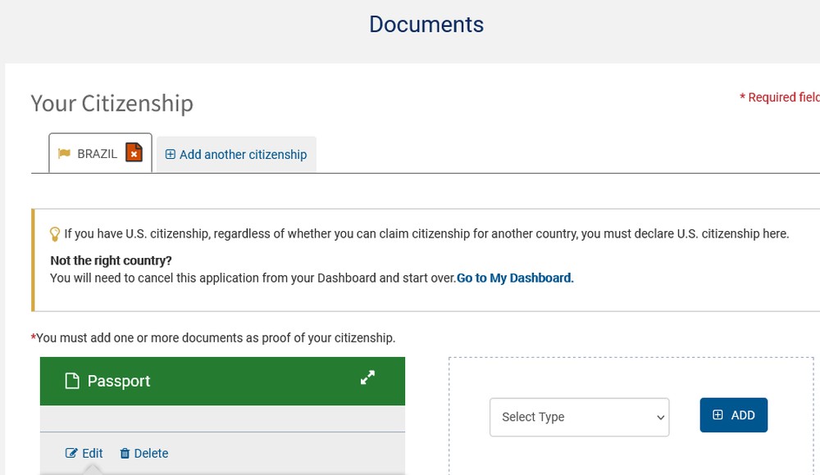Open the Select Type dropdown
The image size is (820, 475).
tap(580, 417)
